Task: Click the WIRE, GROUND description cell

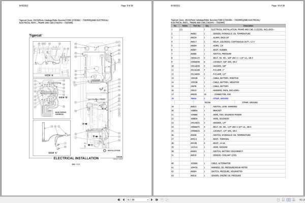Action: 248,147
